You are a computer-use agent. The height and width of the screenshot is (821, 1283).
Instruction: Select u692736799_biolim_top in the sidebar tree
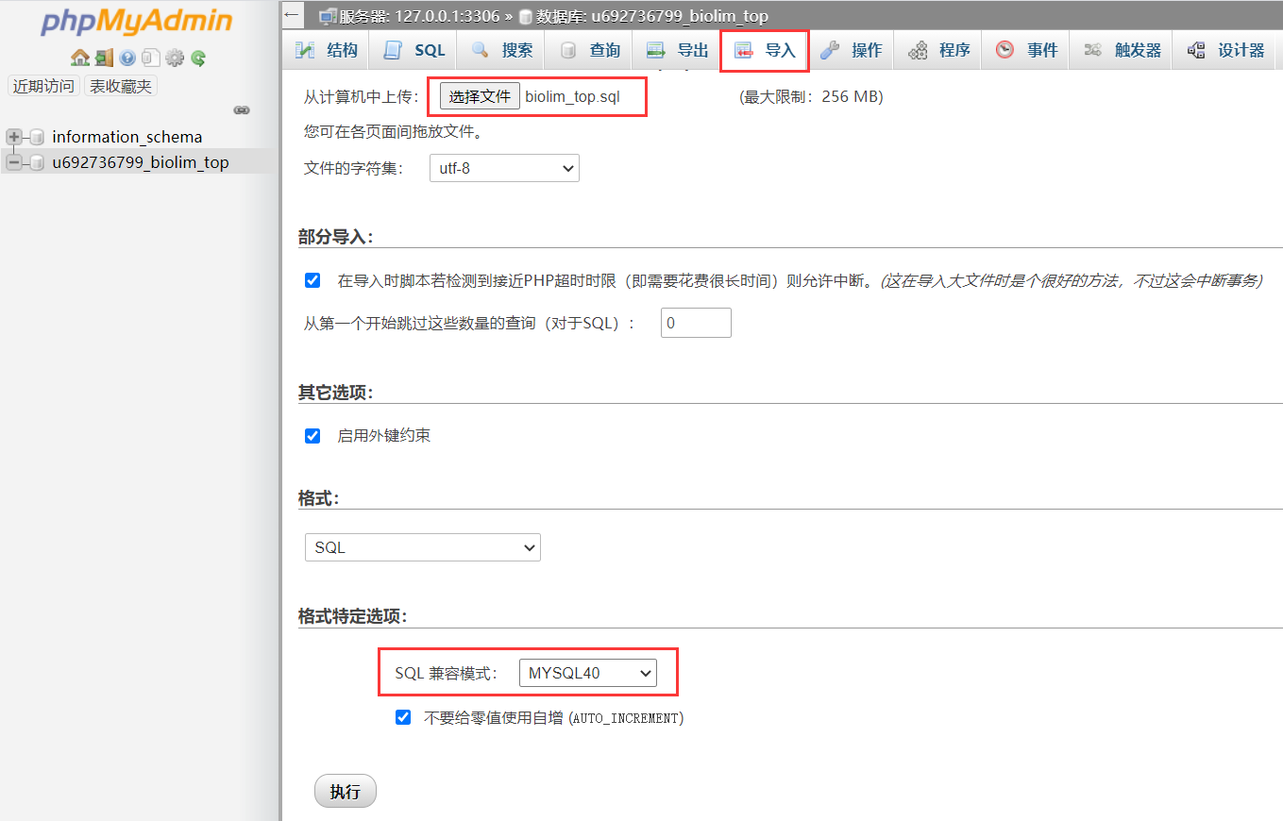click(x=141, y=162)
